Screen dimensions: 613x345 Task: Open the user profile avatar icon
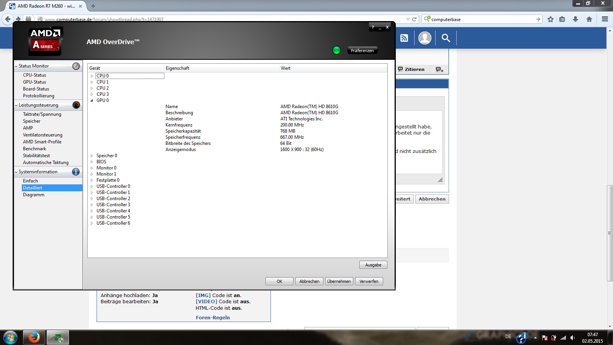tap(425, 38)
